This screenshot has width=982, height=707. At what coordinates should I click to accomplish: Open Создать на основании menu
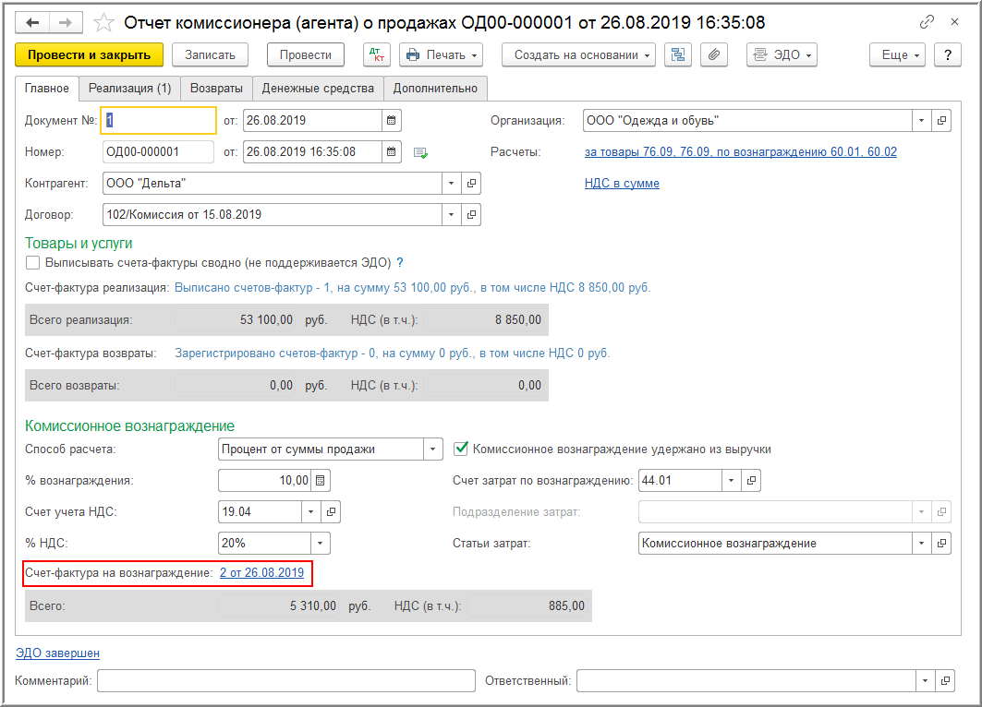[578, 55]
